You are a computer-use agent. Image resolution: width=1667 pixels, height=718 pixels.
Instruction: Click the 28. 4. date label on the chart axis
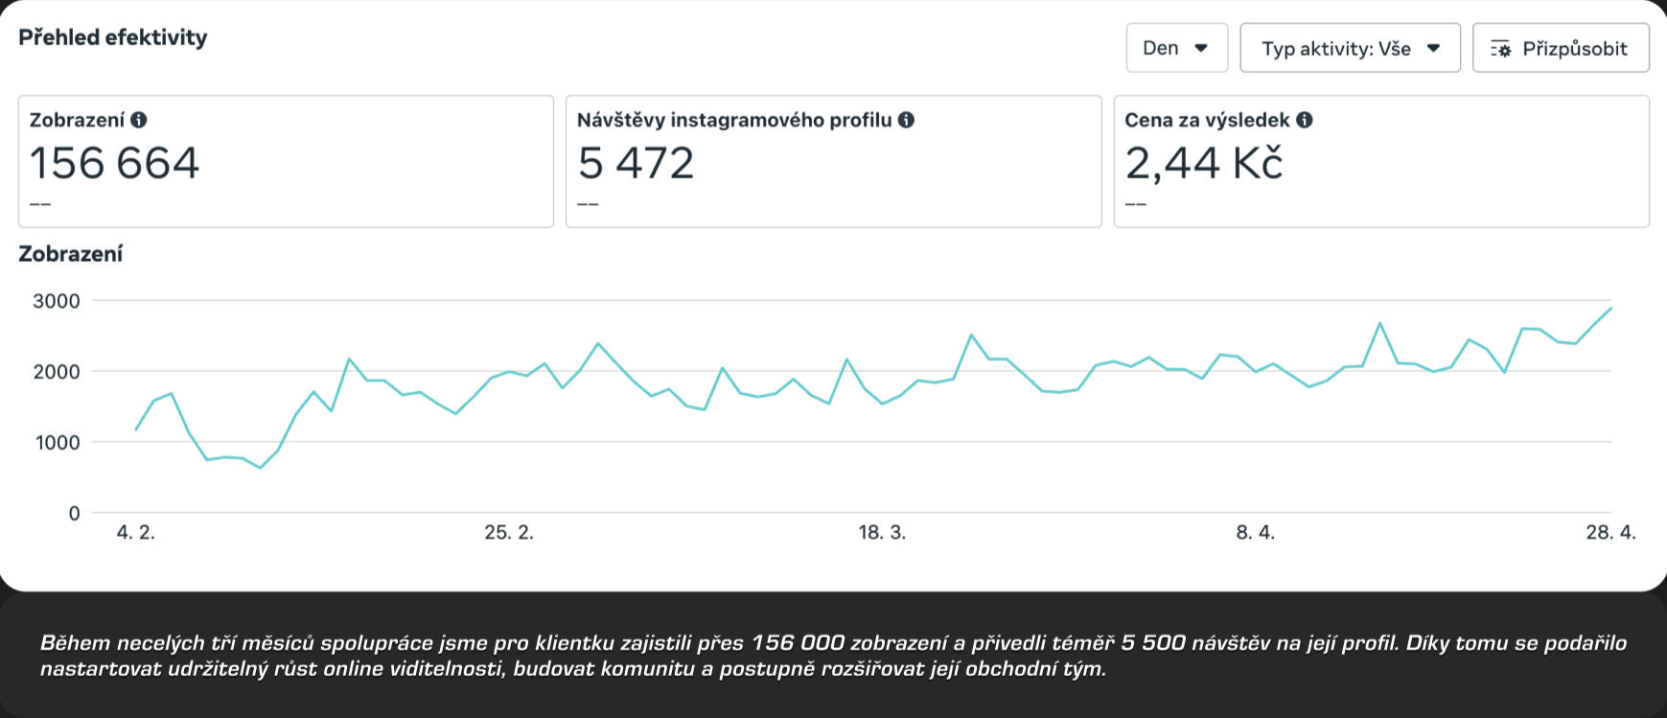click(1610, 533)
